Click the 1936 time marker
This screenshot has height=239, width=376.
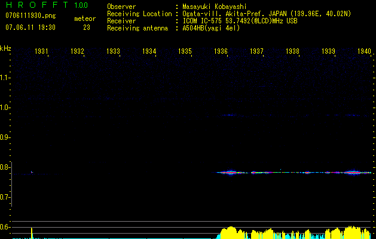tap(221, 51)
